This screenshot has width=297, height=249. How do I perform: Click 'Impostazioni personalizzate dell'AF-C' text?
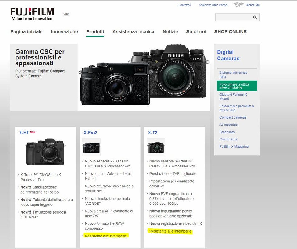coord(172,184)
